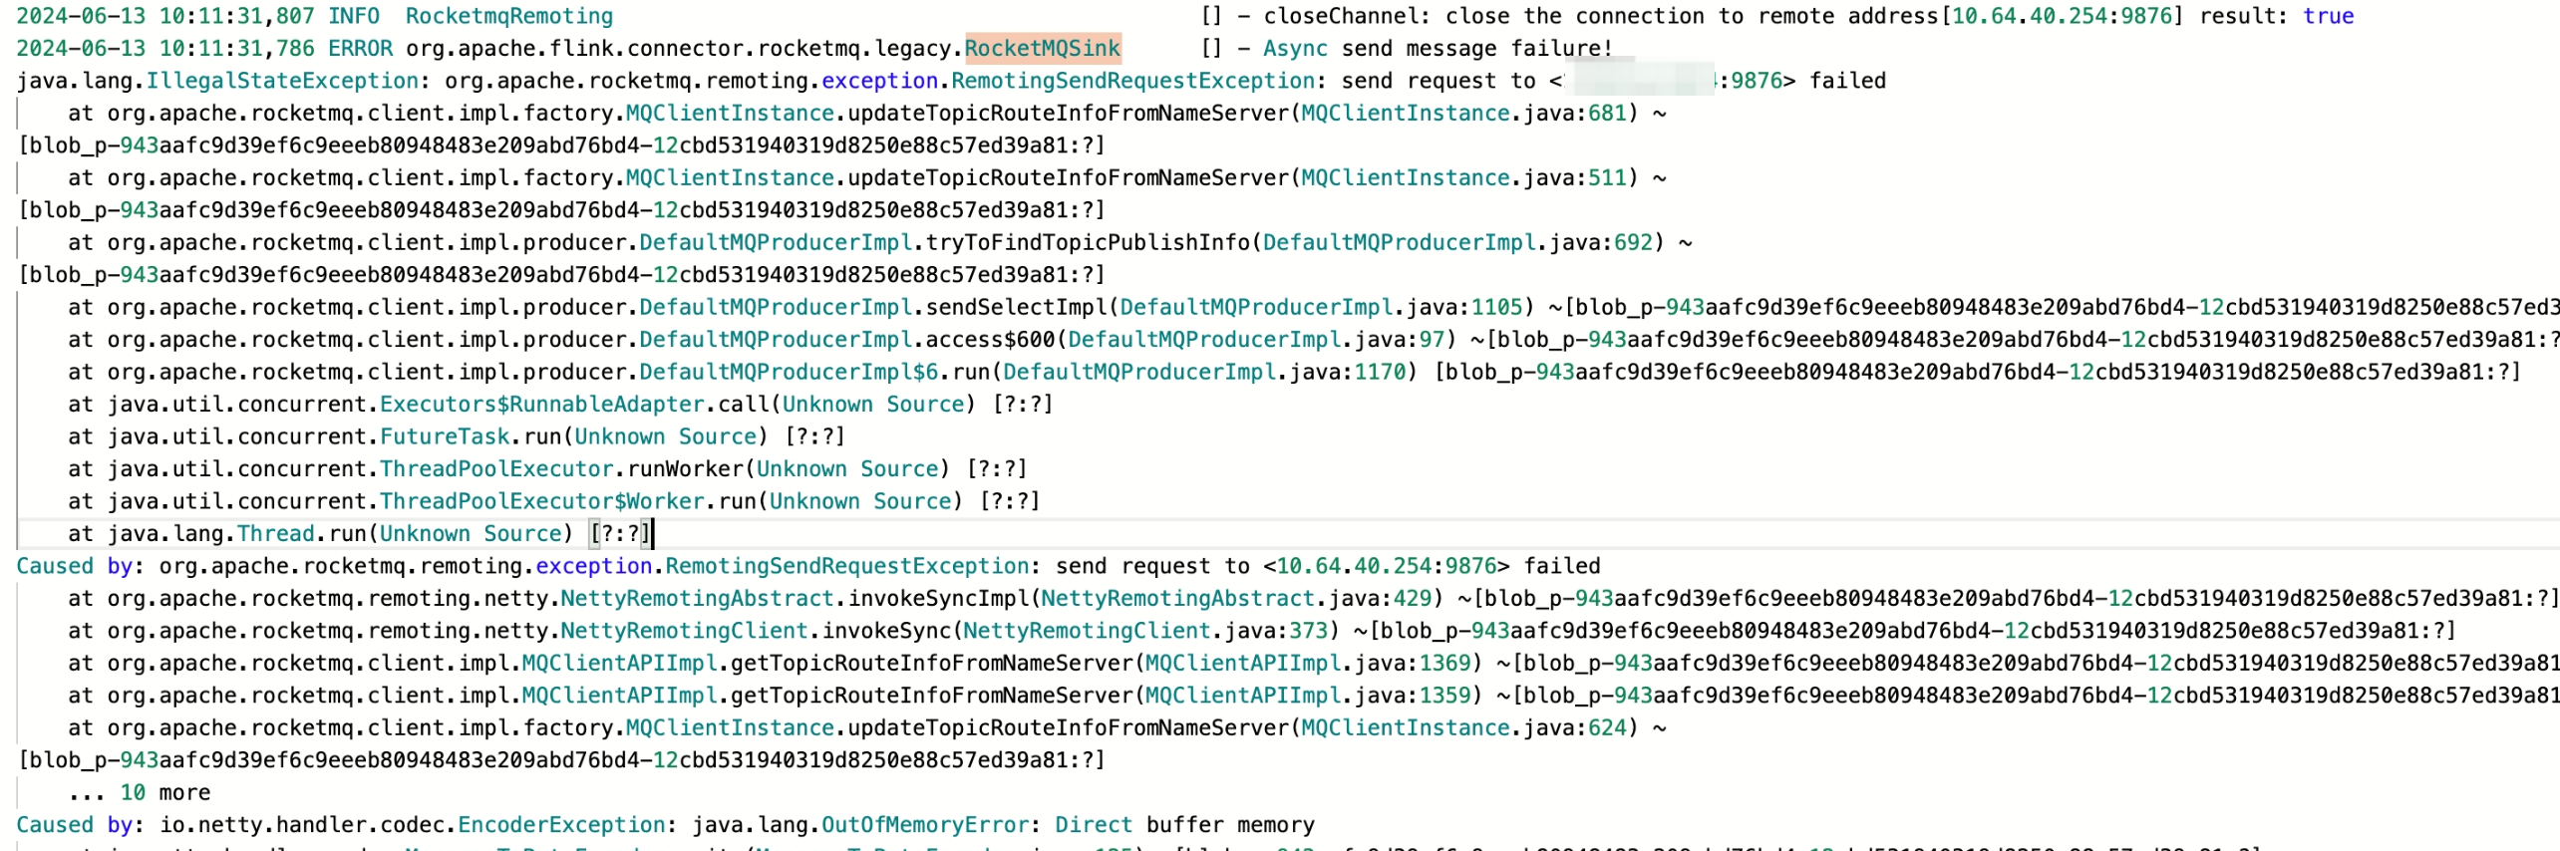Click the sendSelectImpl method name
Screen dimensions: 2560x851
(1017, 307)
